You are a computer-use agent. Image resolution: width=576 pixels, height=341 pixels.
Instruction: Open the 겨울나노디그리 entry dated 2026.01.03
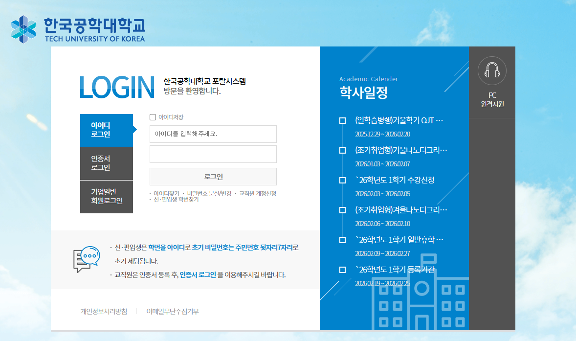coord(401,150)
